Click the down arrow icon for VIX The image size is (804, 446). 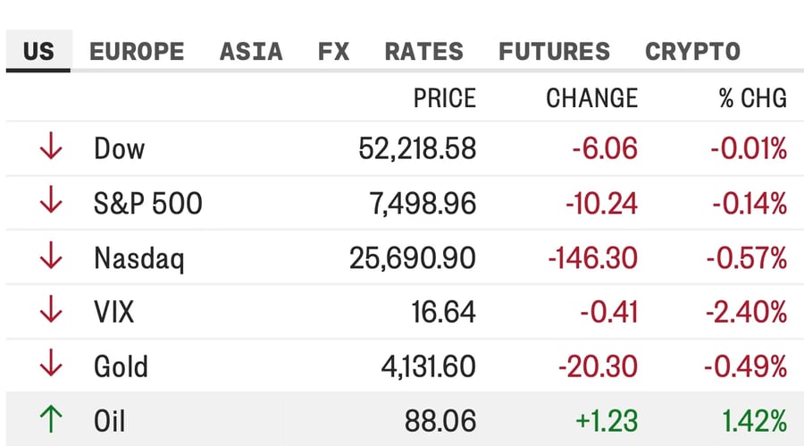coord(51,309)
